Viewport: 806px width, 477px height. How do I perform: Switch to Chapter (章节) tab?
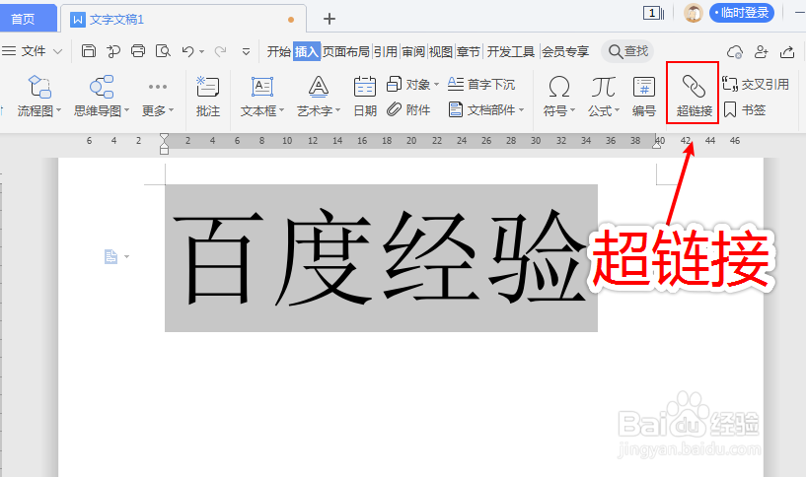point(469,51)
